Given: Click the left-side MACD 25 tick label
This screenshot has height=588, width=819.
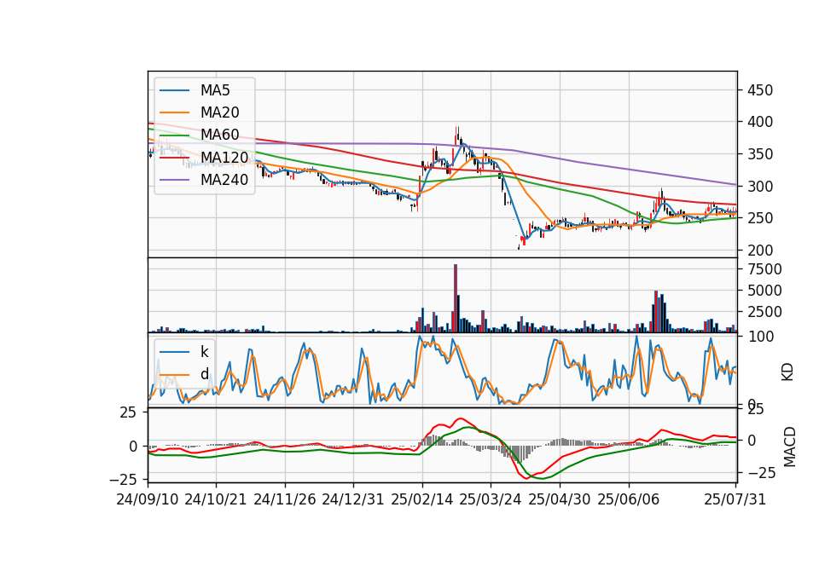Looking at the screenshot, I should [128, 412].
